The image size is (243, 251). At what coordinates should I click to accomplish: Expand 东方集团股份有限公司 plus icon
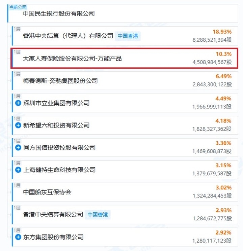pos(18,237)
